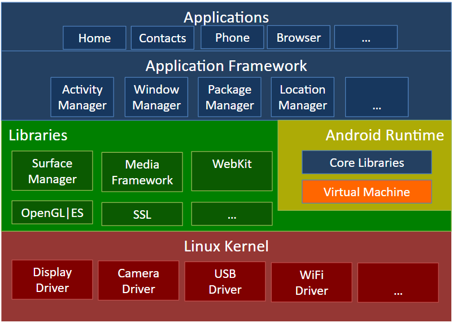Viewport: 453px width, 323px height.
Task: Click the OpenGL|ES box
Action: coord(53,213)
